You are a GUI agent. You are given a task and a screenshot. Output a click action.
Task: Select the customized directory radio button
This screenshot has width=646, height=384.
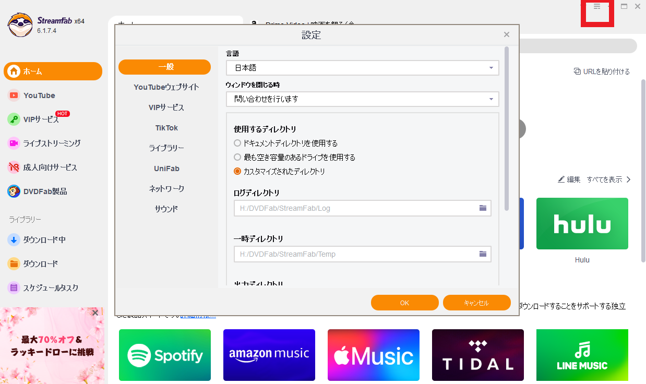pos(238,171)
